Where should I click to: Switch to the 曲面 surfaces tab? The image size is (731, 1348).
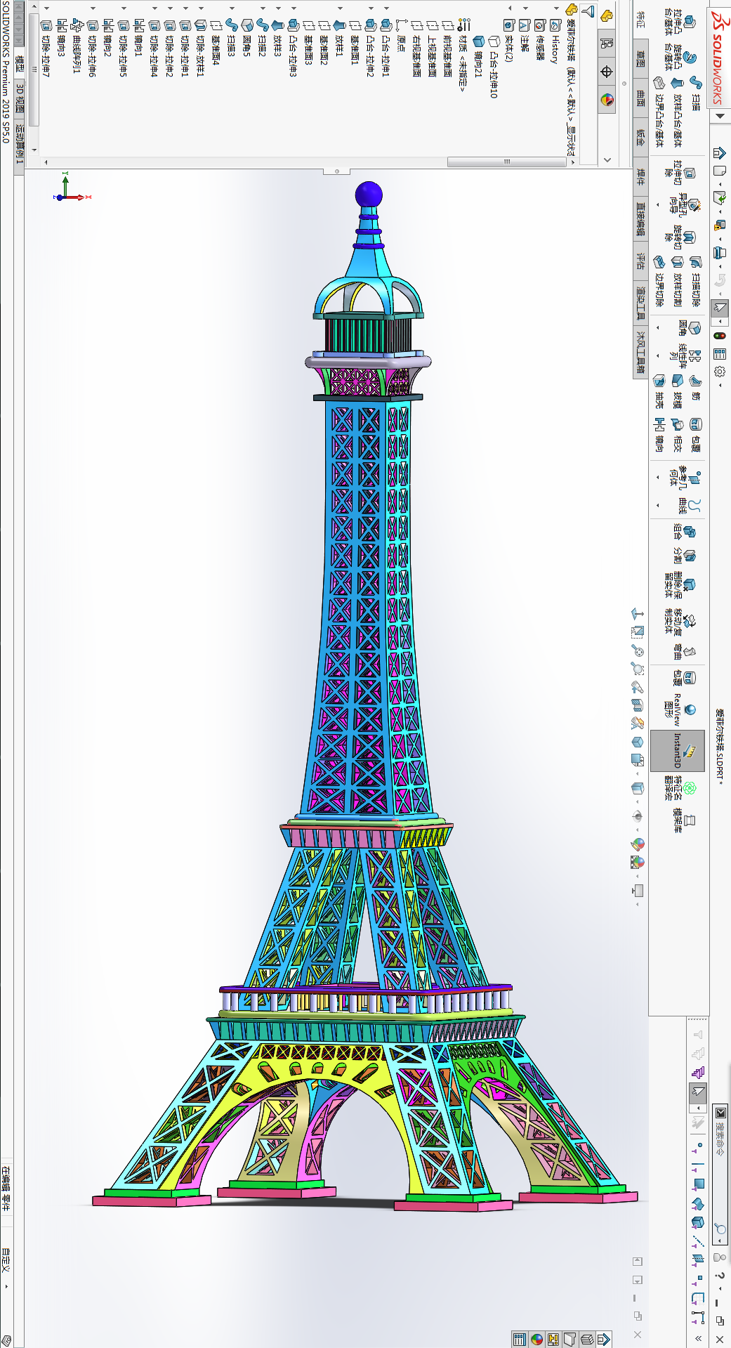pos(640,98)
